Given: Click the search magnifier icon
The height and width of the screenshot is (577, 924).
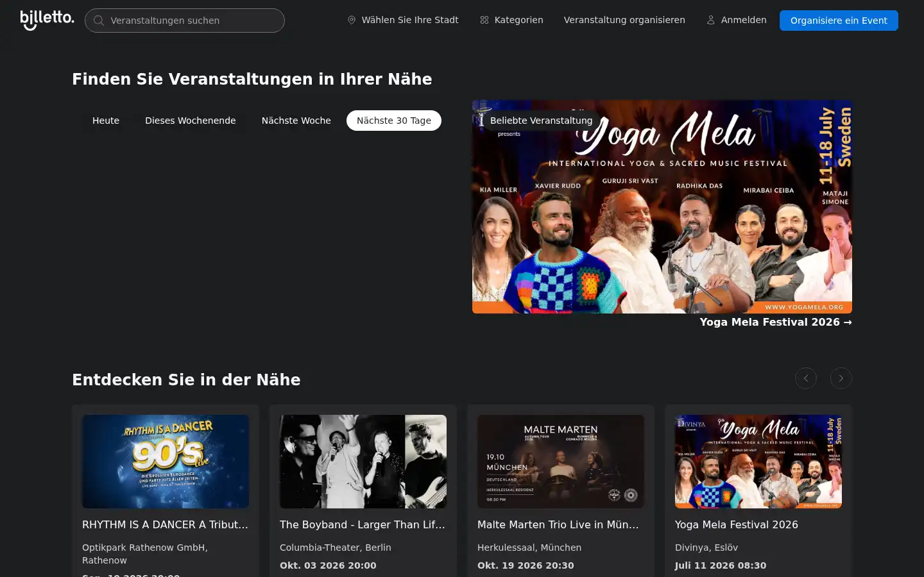Looking at the screenshot, I should (99, 21).
